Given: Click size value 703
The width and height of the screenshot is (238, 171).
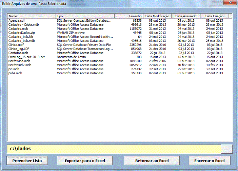Looking at the screenshot, I should tap(139, 57).
